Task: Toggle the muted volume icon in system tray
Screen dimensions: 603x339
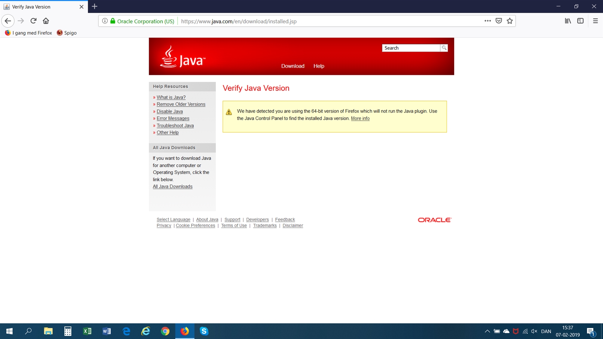Action: (x=534, y=331)
